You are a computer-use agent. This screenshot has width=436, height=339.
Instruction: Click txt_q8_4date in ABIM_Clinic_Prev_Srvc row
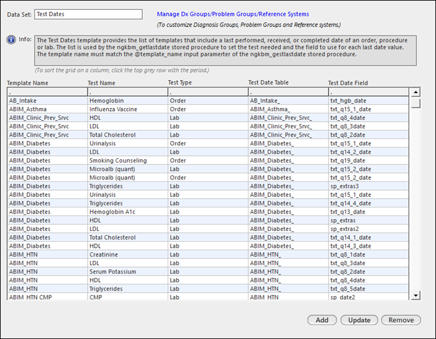coord(369,118)
